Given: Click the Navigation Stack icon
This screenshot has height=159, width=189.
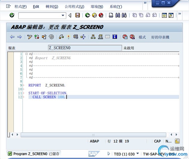Looking at the screenshot, I should coord(100,37).
